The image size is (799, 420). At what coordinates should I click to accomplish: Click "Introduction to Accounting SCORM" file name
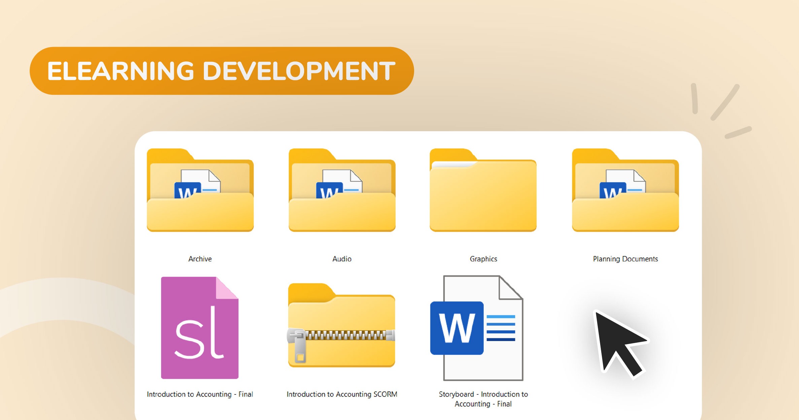coord(342,394)
